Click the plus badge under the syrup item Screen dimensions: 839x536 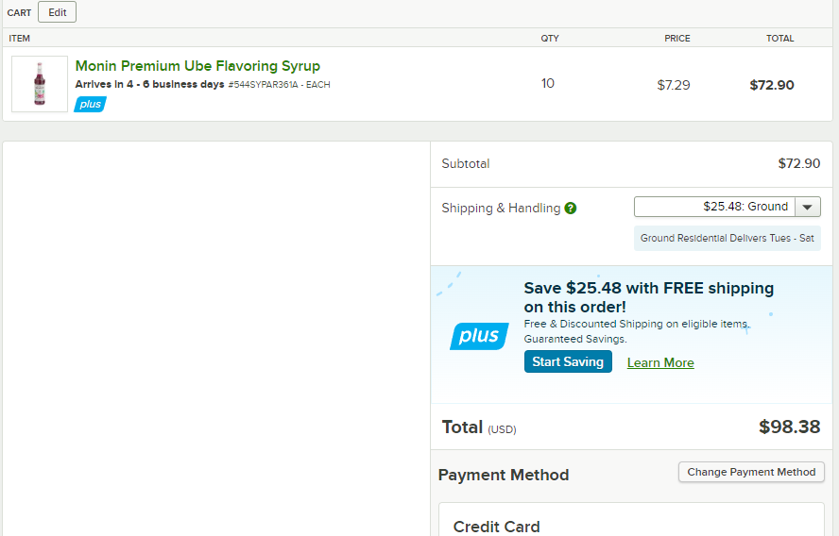coord(90,104)
